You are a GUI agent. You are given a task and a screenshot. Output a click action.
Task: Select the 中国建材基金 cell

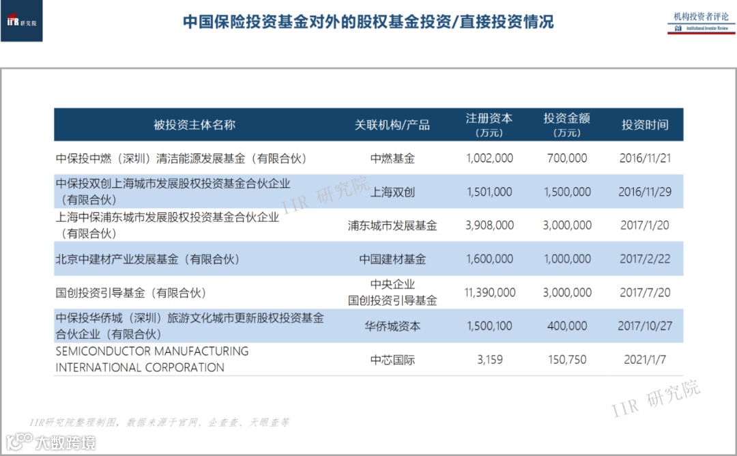pos(392,259)
